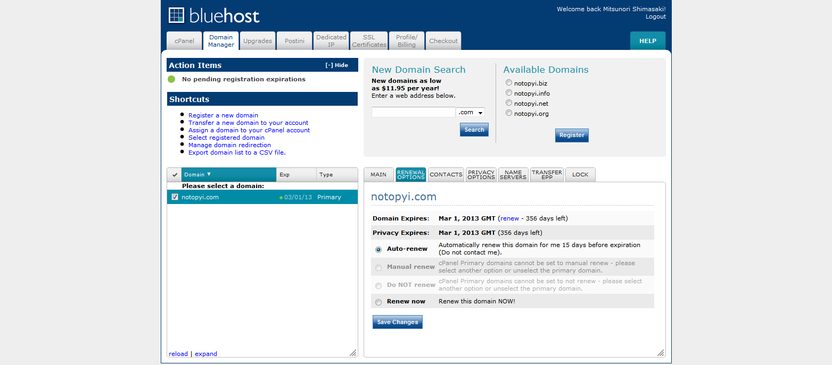Click the Domain column sort arrow
The height and width of the screenshot is (365, 832).
coord(209,174)
